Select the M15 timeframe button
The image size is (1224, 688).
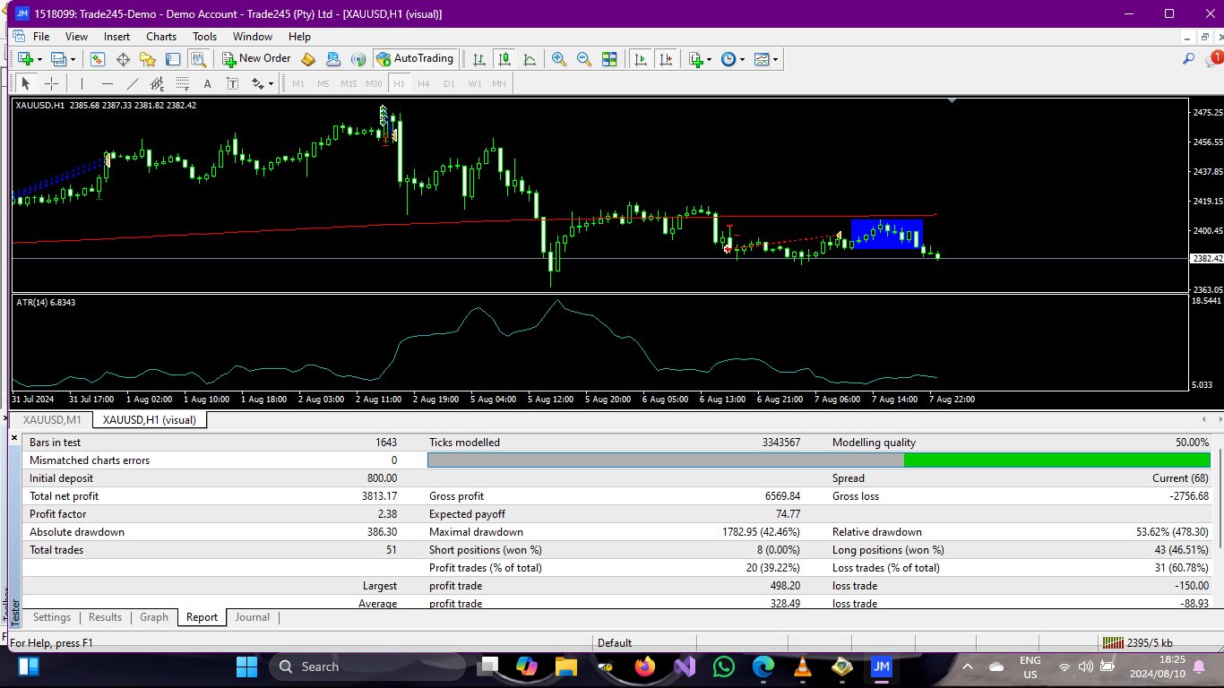[x=349, y=83]
